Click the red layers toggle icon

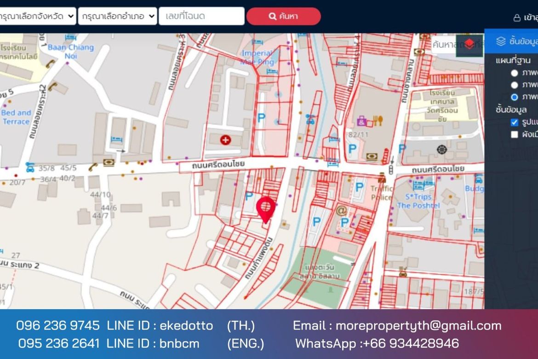pos(469,45)
